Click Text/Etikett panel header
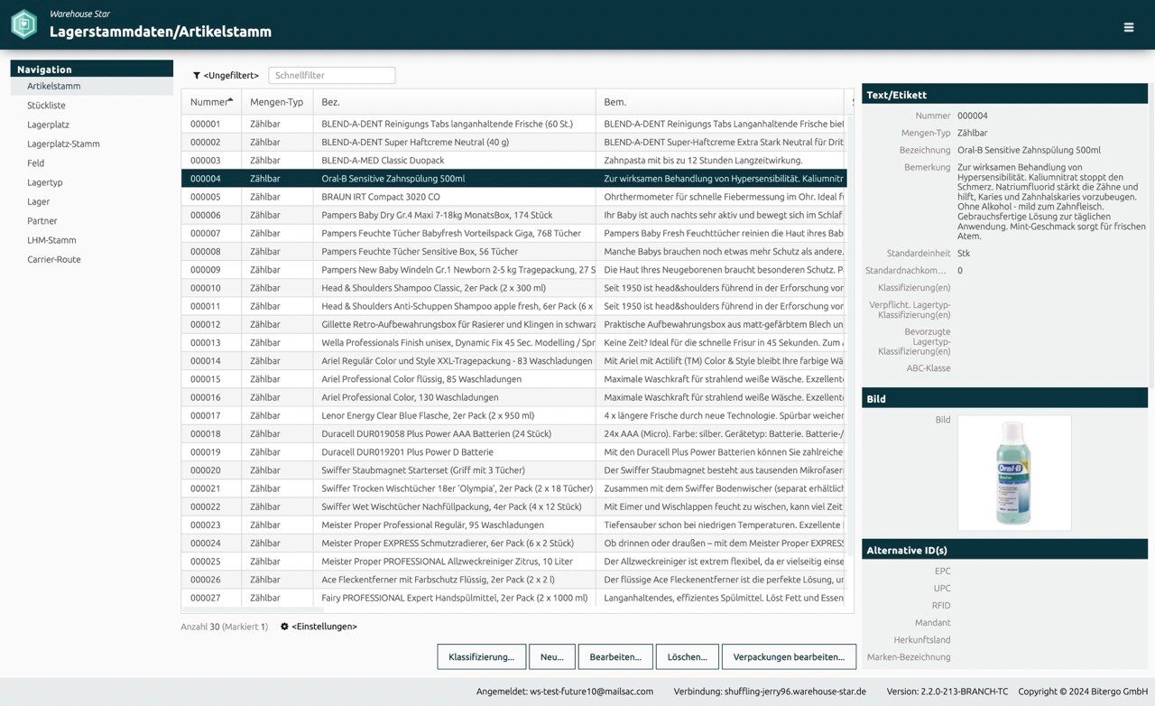Screen dimensions: 1155x706 point(1004,94)
